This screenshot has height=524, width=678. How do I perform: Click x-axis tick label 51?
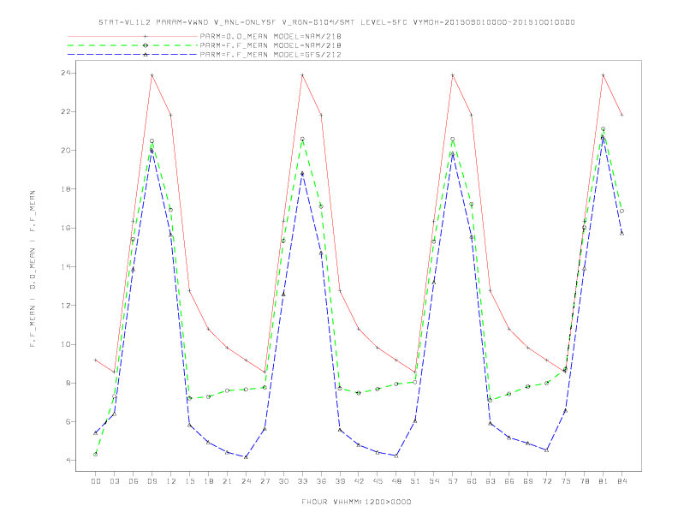(415, 481)
